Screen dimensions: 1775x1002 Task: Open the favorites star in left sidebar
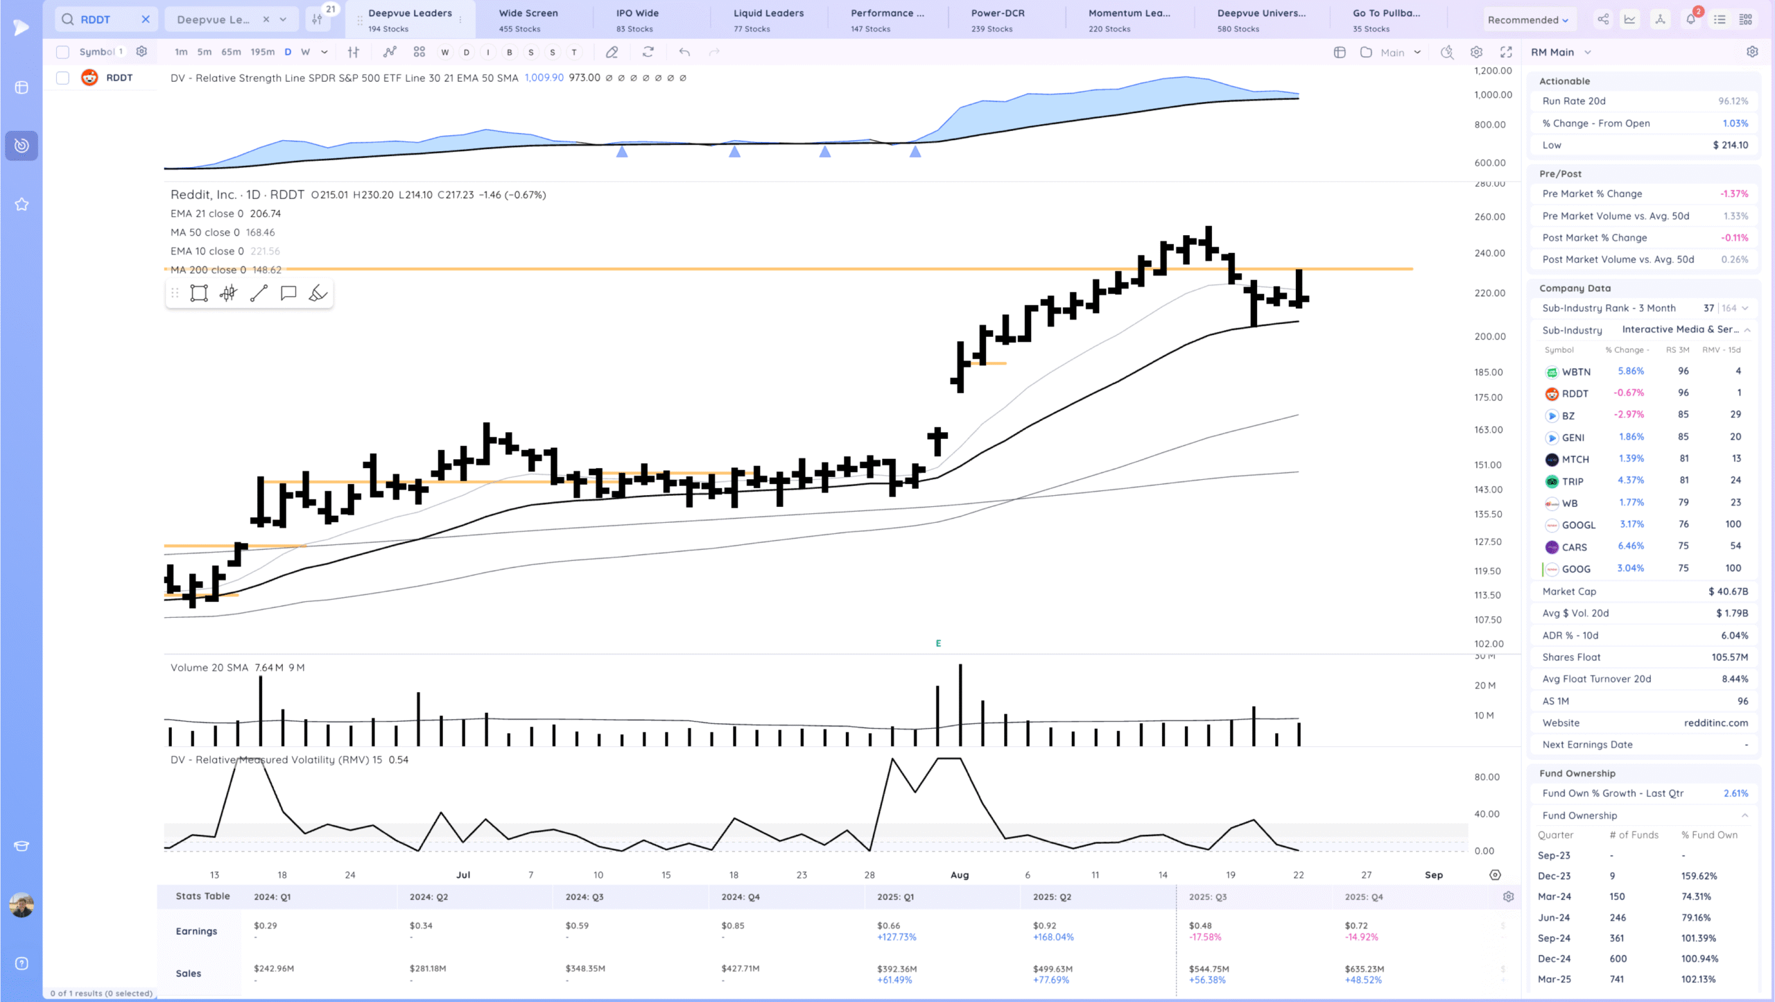click(x=21, y=204)
